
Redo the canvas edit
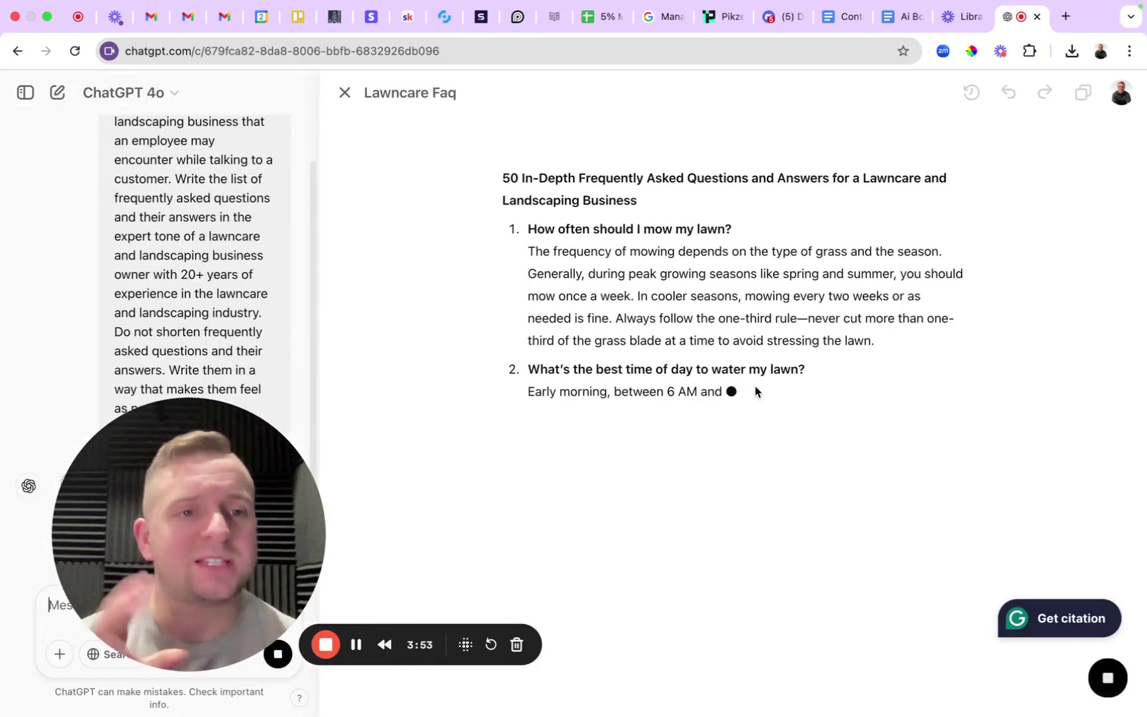(x=1045, y=92)
